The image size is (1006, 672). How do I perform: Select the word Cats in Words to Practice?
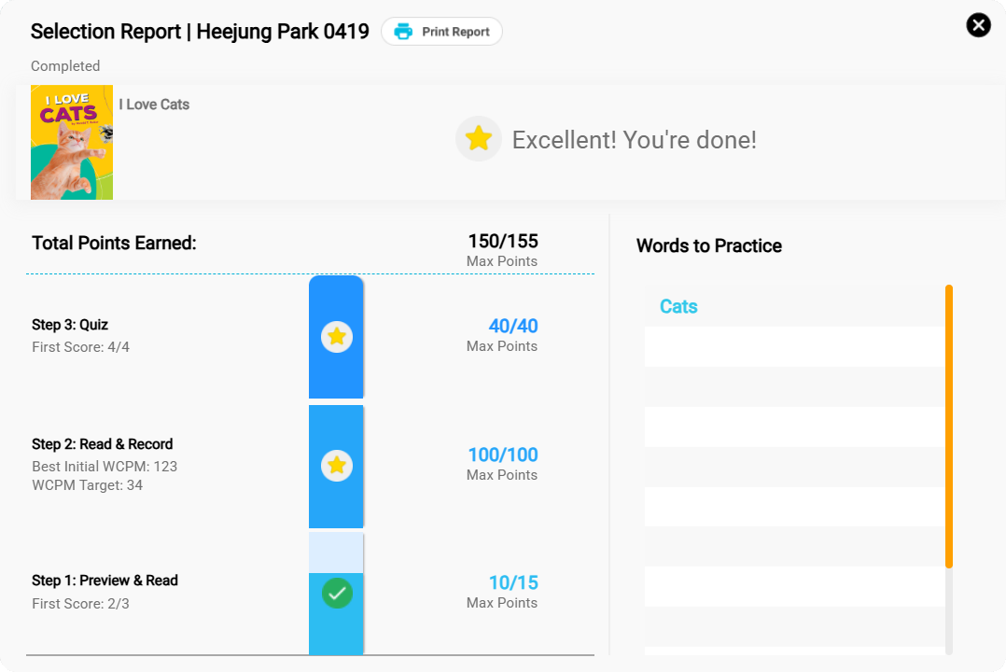678,306
